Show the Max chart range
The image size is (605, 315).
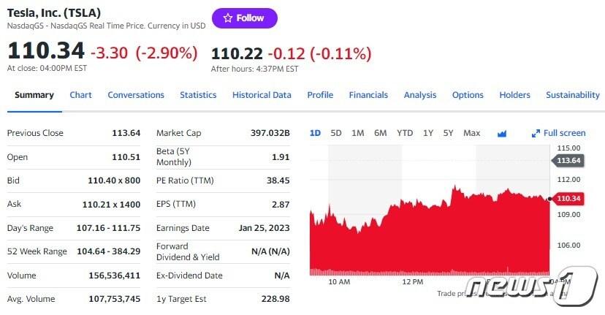click(x=471, y=133)
